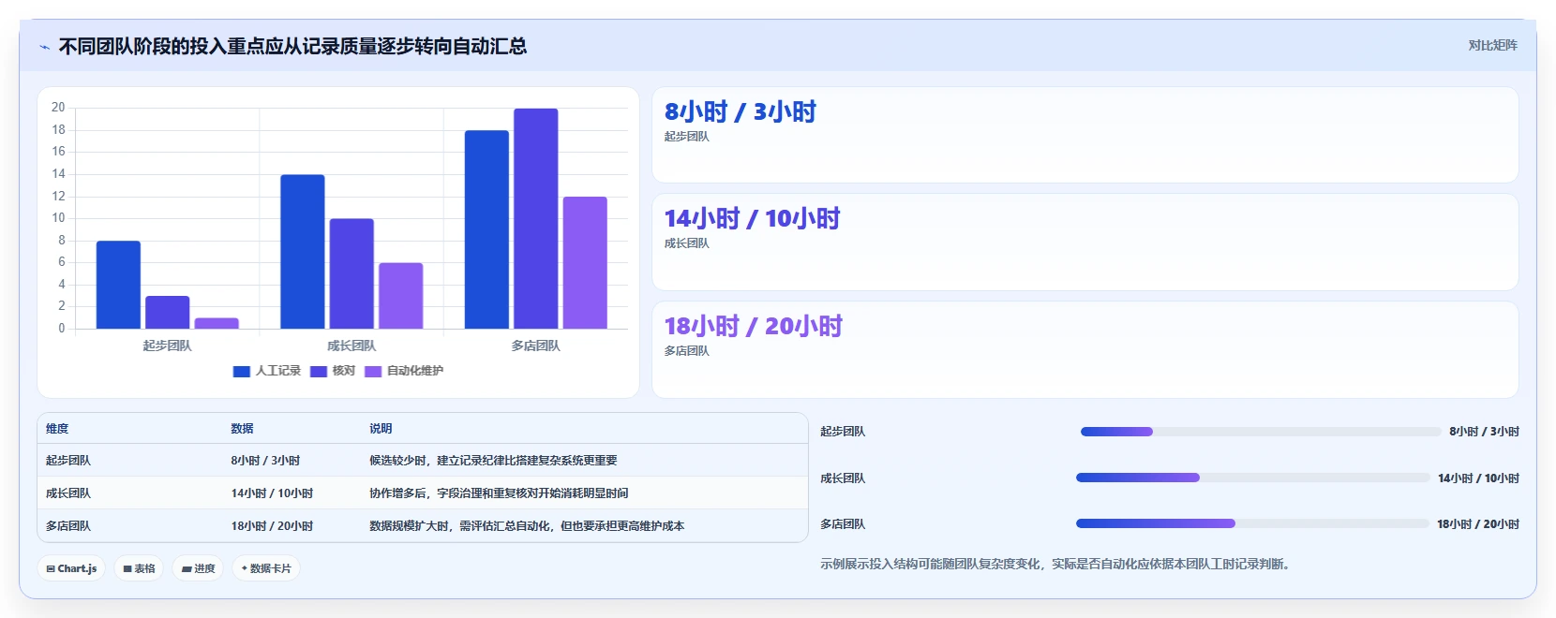This screenshot has width=1556, height=618.
Task: Click the 表格 tag chip
Action: point(139,568)
